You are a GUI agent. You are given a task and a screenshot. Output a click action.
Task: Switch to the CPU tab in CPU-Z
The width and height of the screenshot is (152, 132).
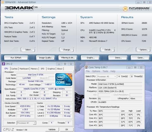pos(6,69)
